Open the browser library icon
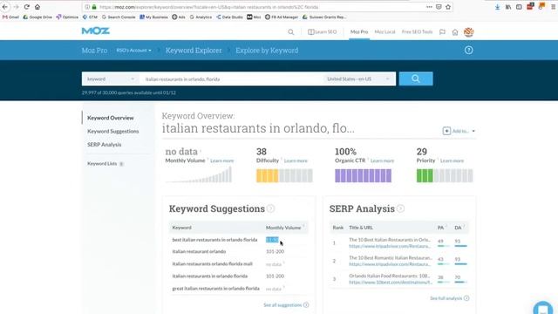558x314 pixels. [508, 7]
